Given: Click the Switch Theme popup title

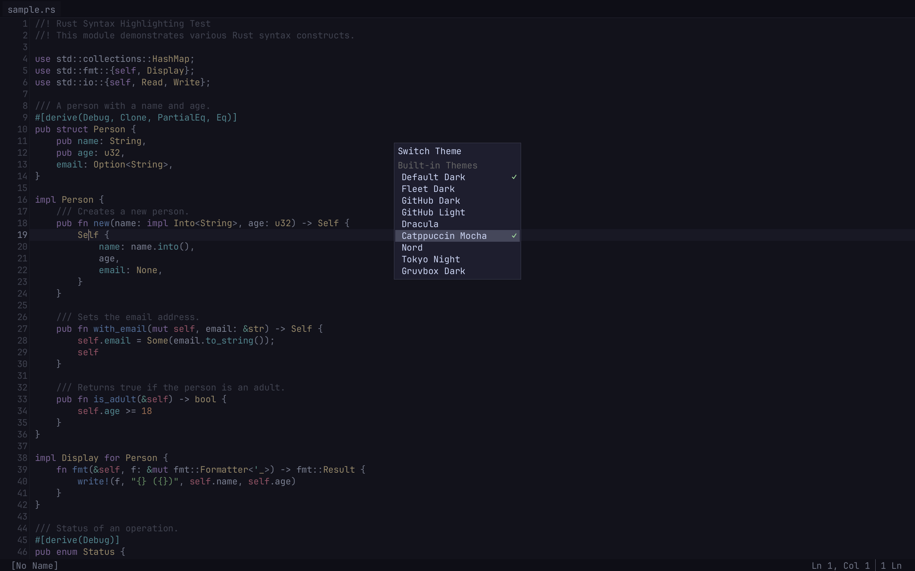Looking at the screenshot, I should tap(429, 151).
